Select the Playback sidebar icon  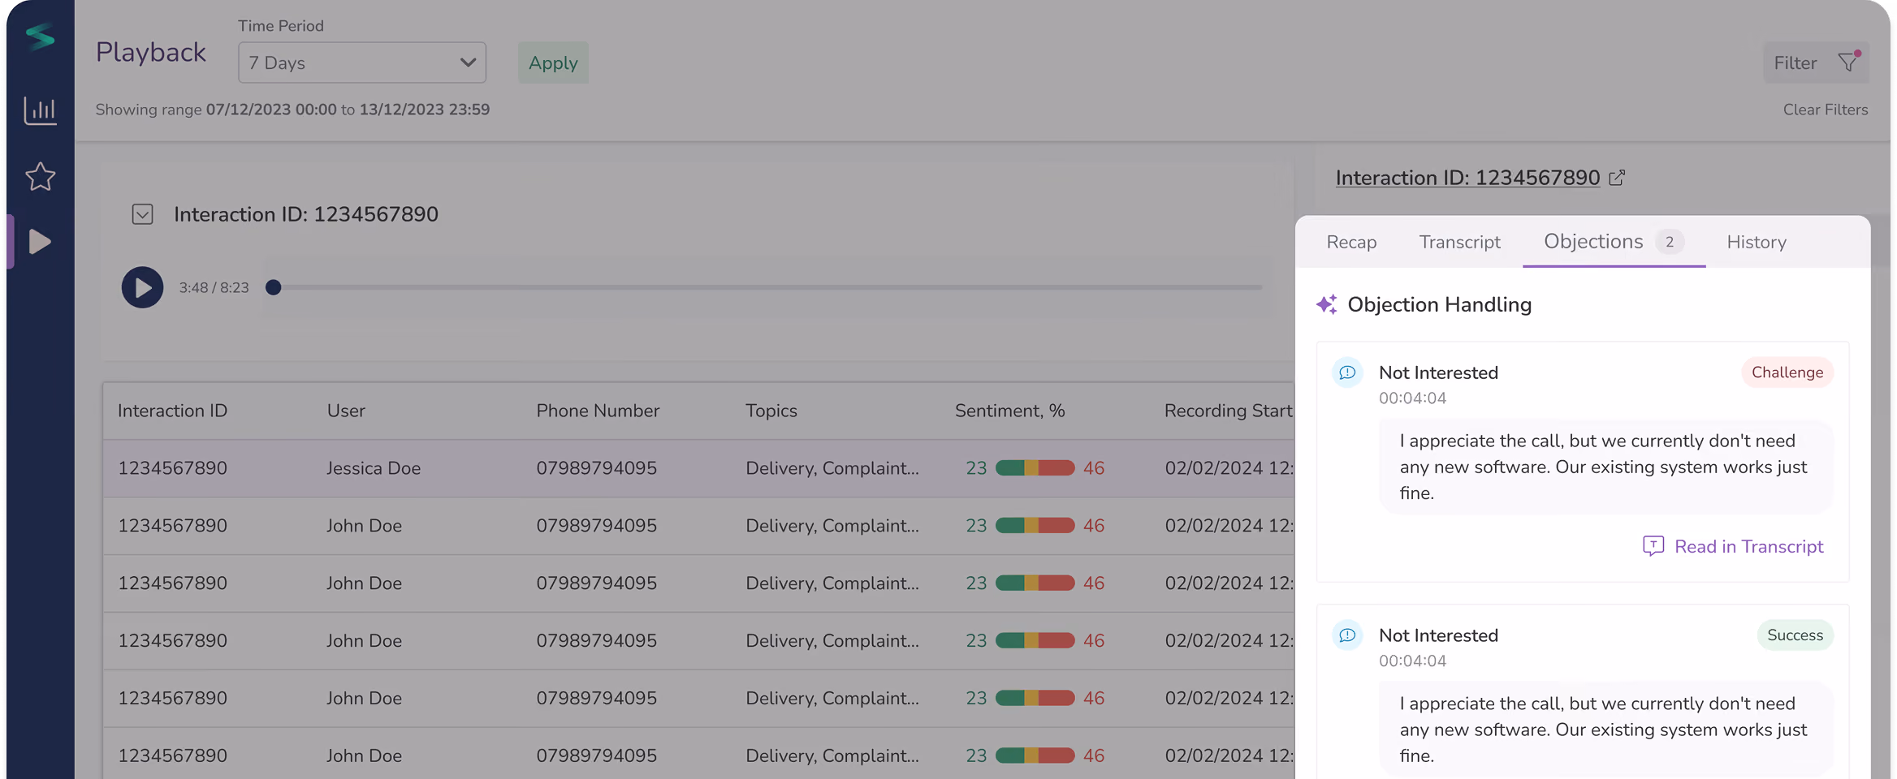pyautogui.click(x=40, y=241)
